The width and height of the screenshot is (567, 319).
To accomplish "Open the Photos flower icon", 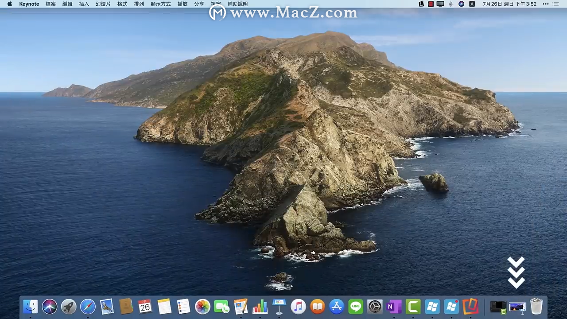I will [x=202, y=306].
